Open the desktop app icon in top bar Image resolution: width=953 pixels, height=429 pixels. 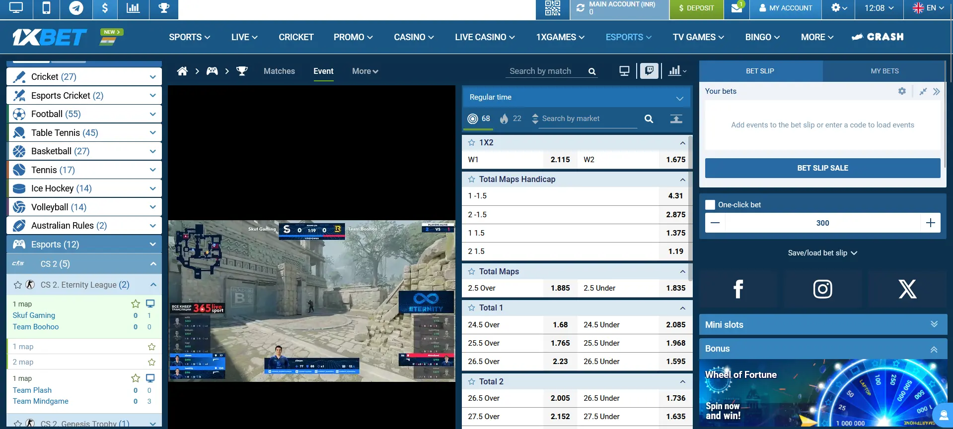16,8
